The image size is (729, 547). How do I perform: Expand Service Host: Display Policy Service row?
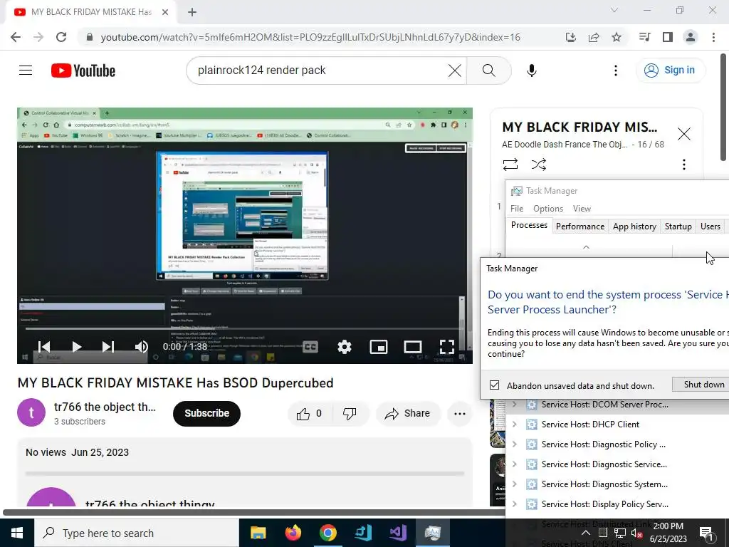click(x=514, y=504)
